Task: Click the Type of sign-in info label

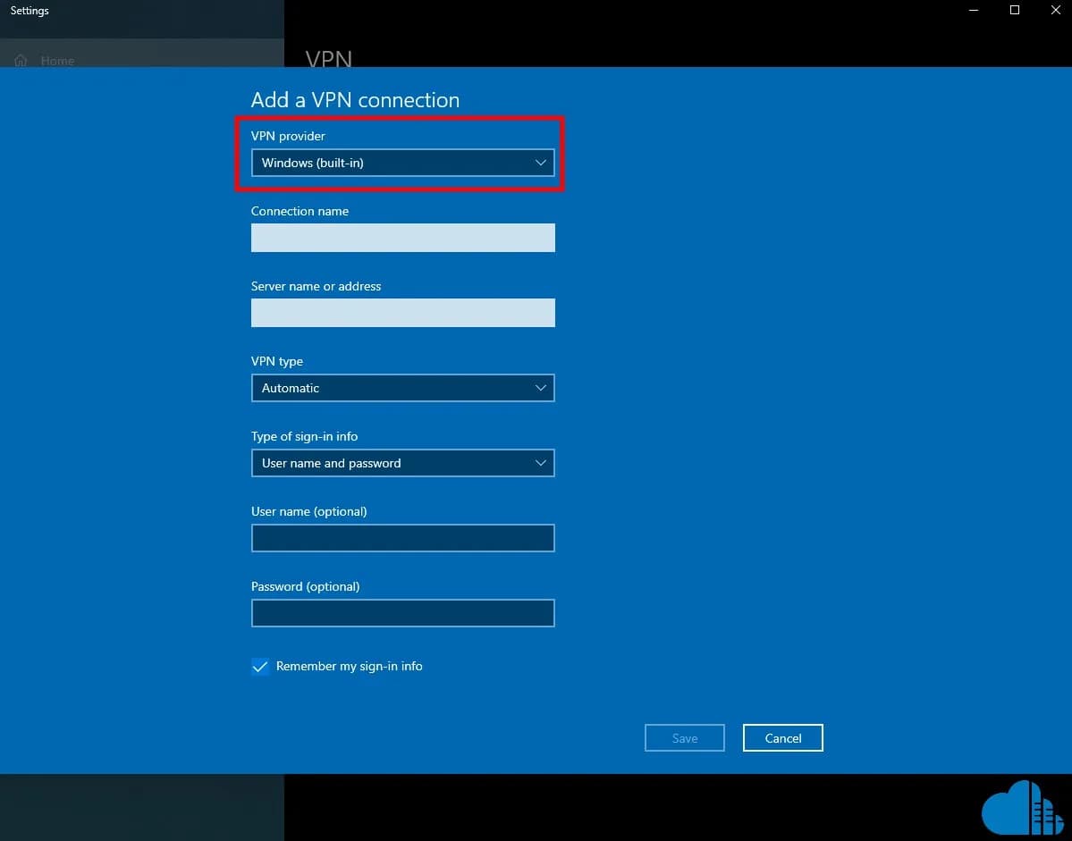Action: pos(304,436)
